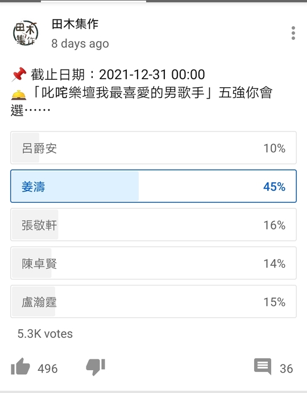Open the 田木集作 channel name link

coord(75,24)
